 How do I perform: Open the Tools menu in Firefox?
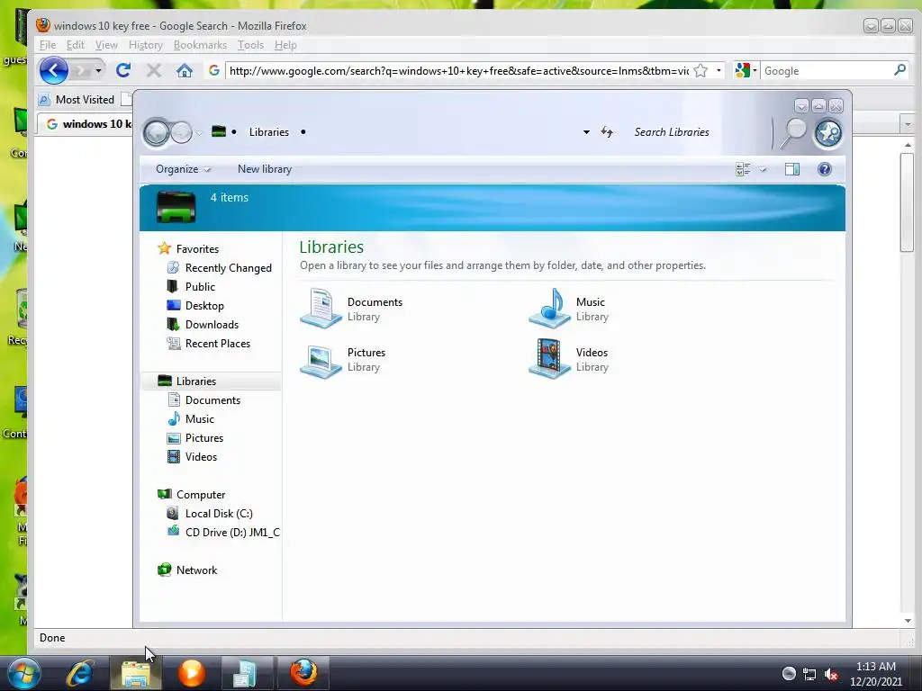(x=250, y=45)
